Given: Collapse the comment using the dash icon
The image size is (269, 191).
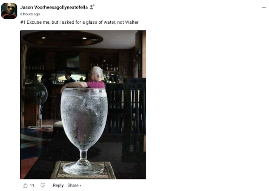Looking at the screenshot, I should point(264,7).
